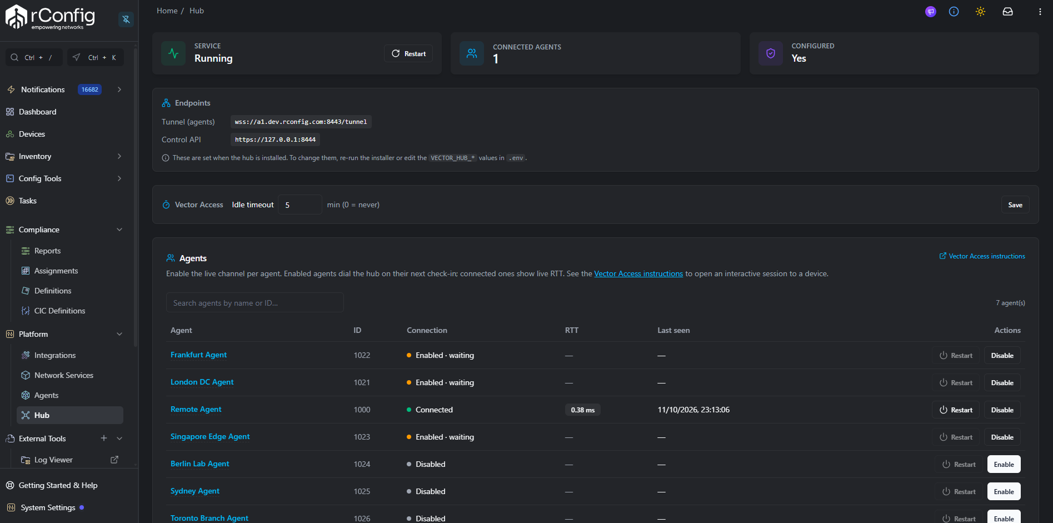Click the Search agents by name field
Screen dimensions: 1053x523
coord(255,303)
